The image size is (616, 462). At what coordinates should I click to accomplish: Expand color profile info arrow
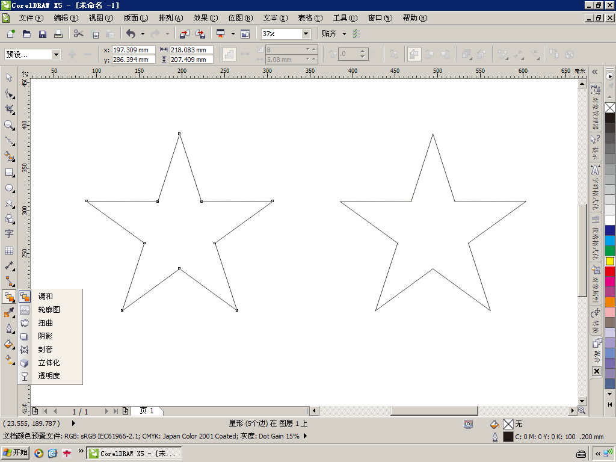point(305,436)
